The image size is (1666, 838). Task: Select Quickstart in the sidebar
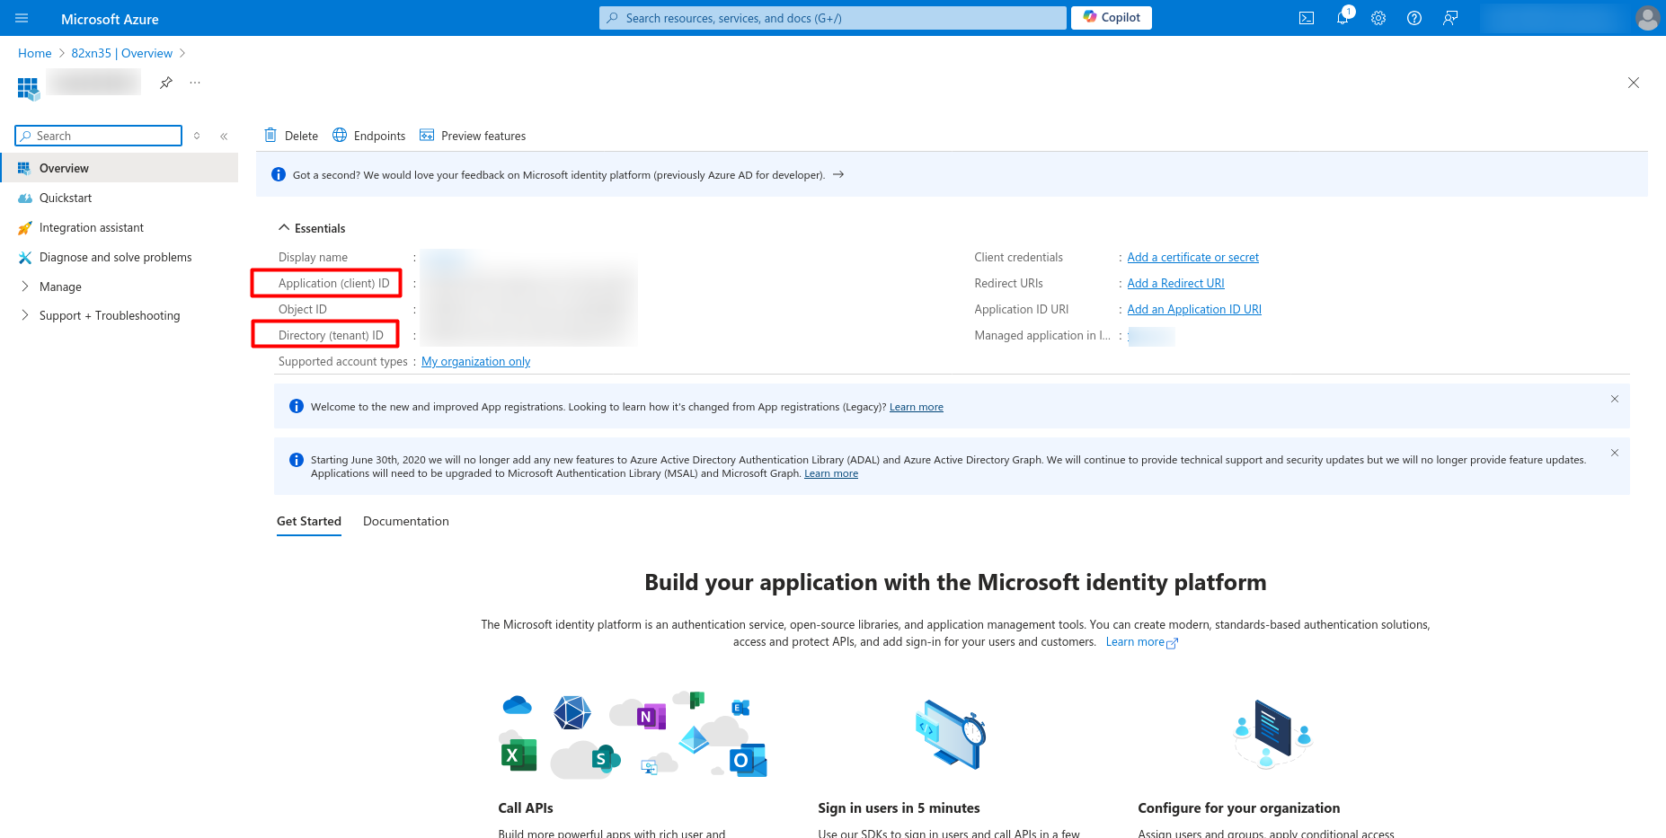point(66,198)
